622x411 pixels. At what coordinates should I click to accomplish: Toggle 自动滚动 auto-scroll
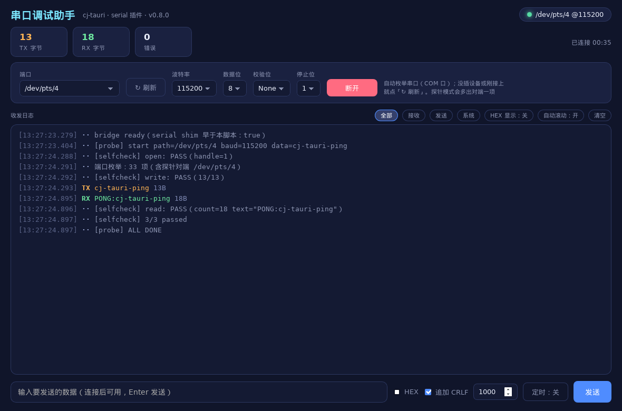point(561,115)
